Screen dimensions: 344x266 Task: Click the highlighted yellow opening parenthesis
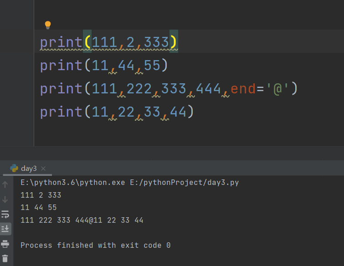tap(87, 42)
